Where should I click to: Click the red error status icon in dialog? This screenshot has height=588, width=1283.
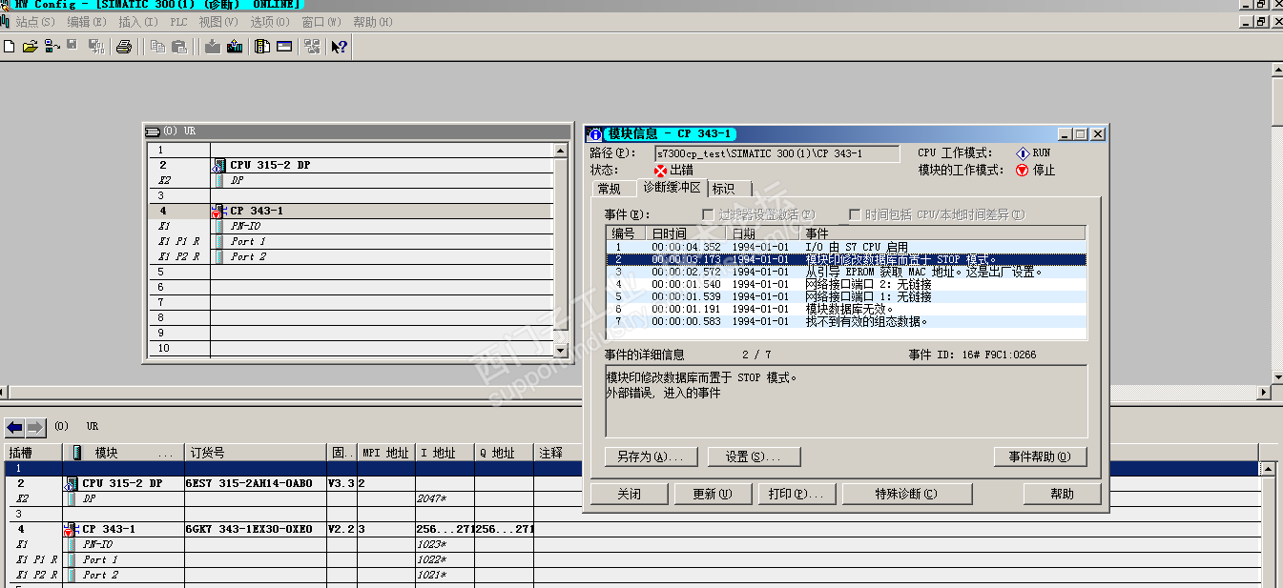[660, 171]
